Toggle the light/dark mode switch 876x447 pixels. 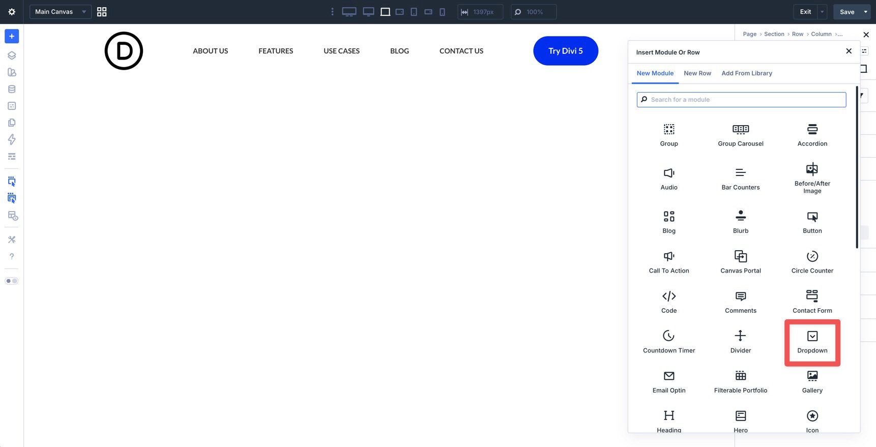[12, 281]
